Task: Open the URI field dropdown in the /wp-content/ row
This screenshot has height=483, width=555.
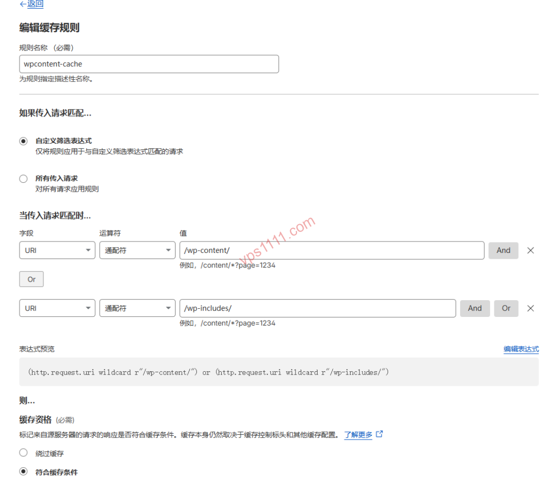Action: pos(57,250)
